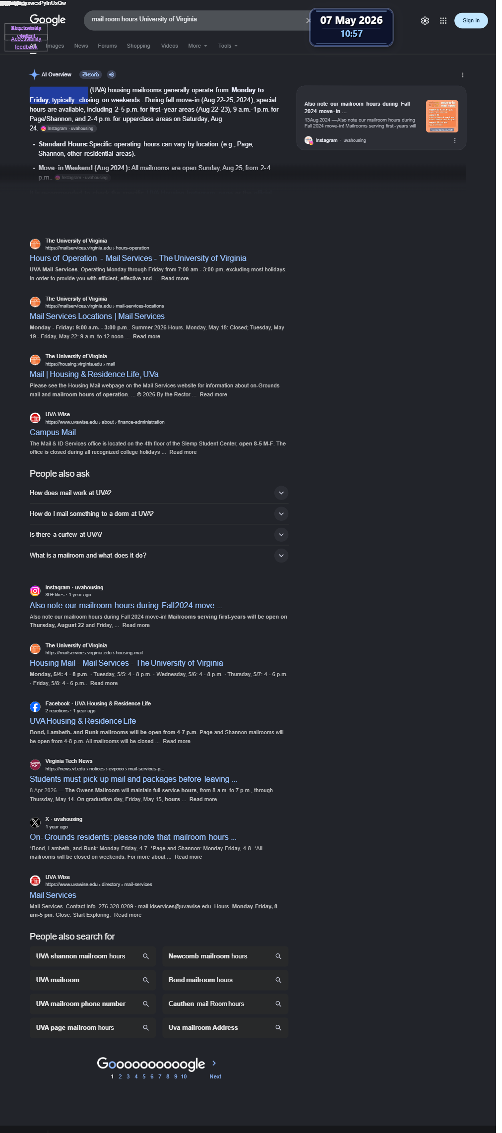The height and width of the screenshot is (1133, 502).
Task: Open the 'Hours of Operation - Mail Services' result
Action: pos(138,258)
